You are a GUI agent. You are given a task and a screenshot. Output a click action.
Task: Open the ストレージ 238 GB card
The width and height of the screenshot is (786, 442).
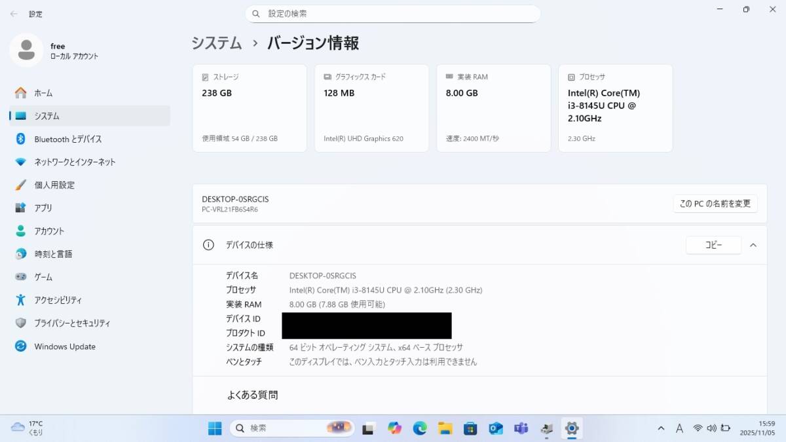250,108
